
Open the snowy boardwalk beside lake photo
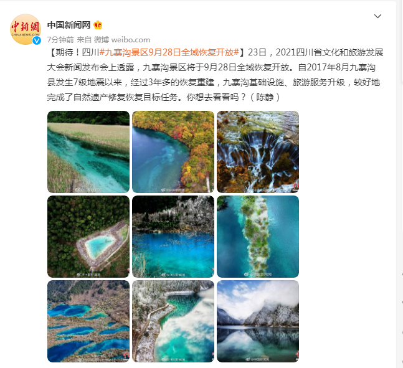[173, 321]
